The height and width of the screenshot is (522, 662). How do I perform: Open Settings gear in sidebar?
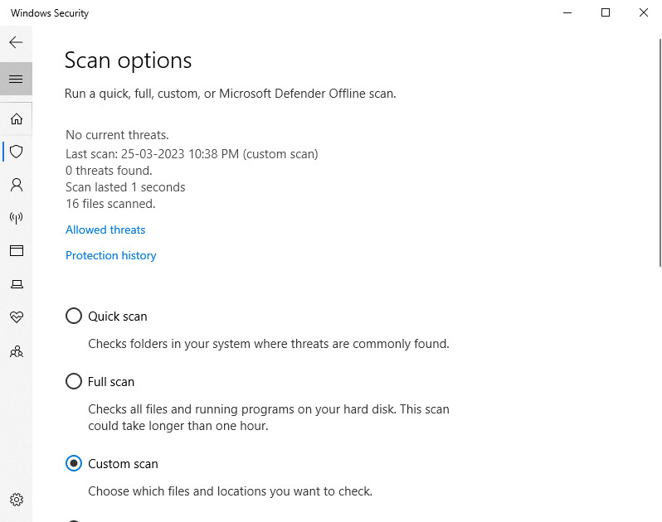[x=16, y=500]
